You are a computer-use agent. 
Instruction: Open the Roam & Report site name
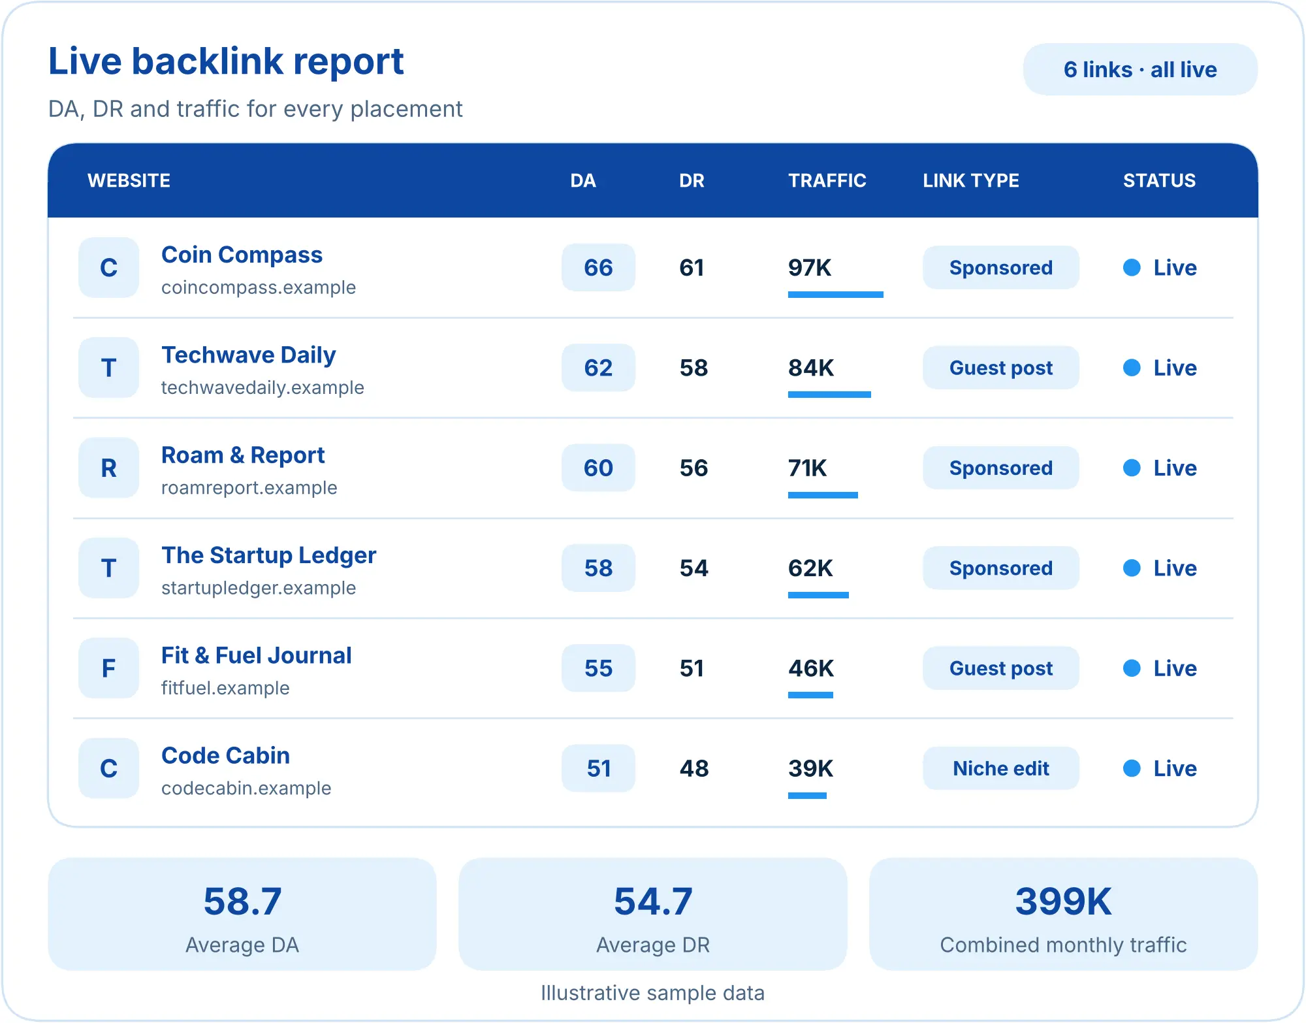pos(243,455)
